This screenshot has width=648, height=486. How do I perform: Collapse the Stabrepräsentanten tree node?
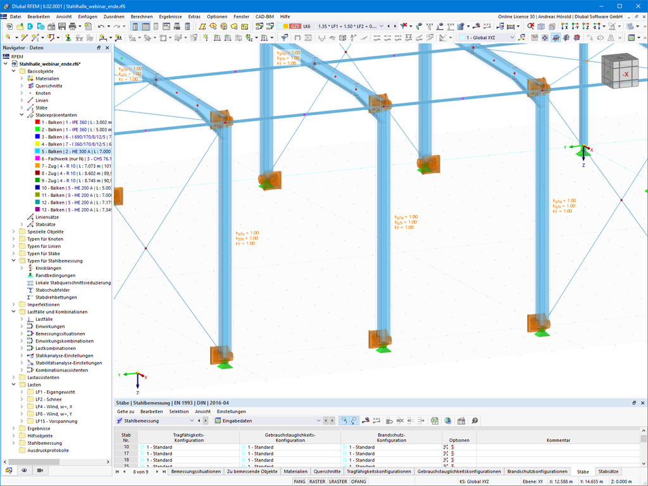pos(22,115)
